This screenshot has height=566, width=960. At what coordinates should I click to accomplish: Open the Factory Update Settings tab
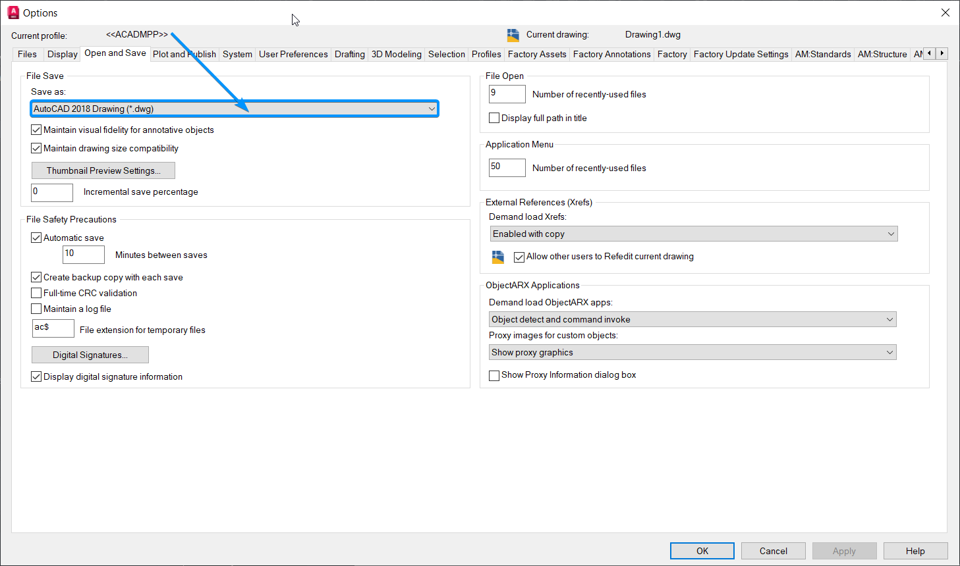pos(741,53)
